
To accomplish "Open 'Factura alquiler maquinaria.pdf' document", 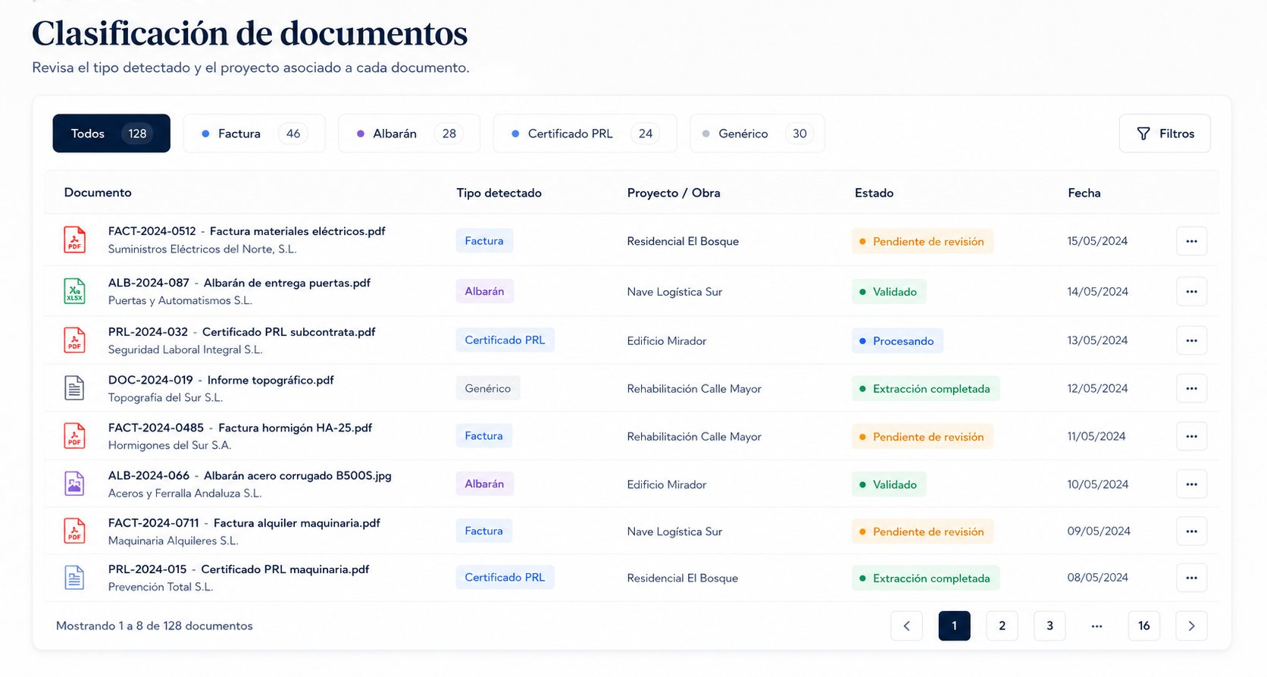I will (x=297, y=523).
